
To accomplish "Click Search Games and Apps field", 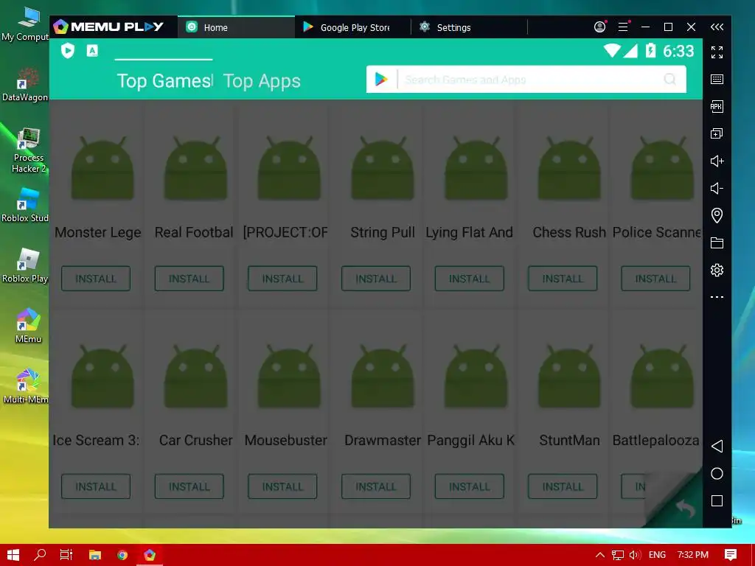I will click(x=526, y=80).
